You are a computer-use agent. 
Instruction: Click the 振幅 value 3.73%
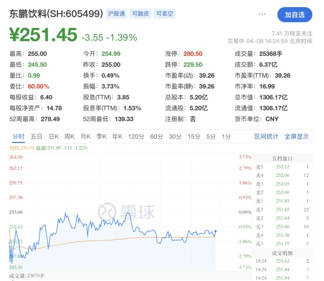(x=110, y=86)
